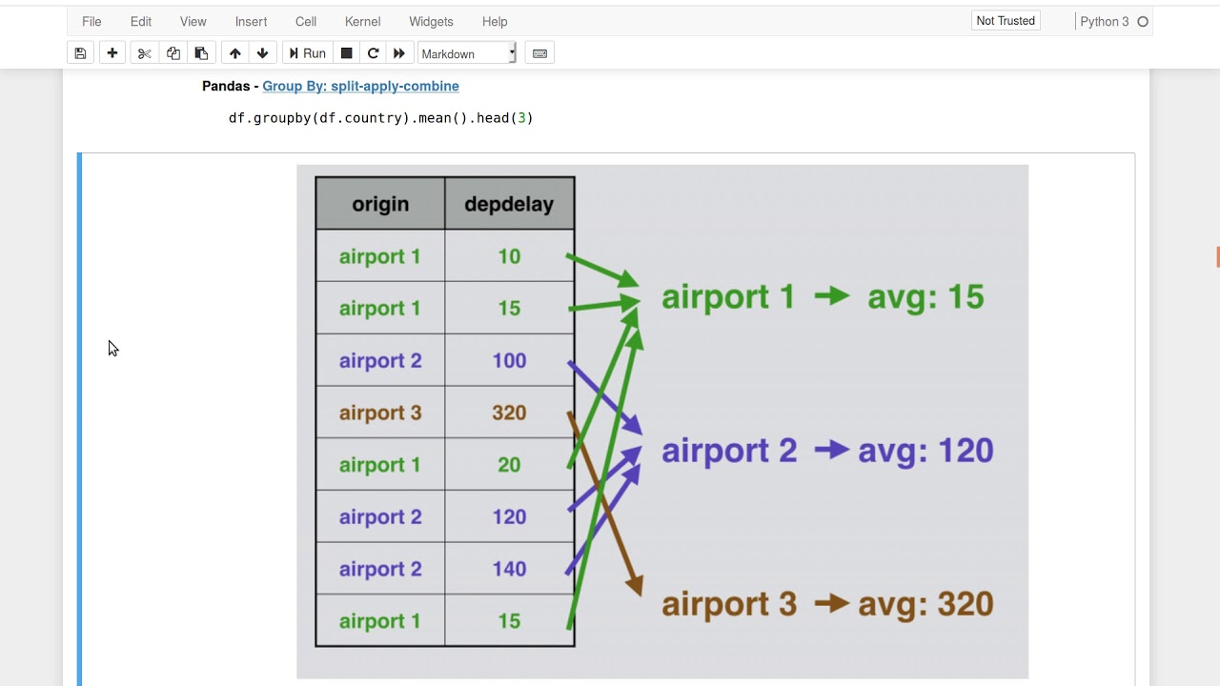The height and width of the screenshot is (686, 1220).
Task: Open Group By: split-apply-combine link
Action: pos(360,86)
